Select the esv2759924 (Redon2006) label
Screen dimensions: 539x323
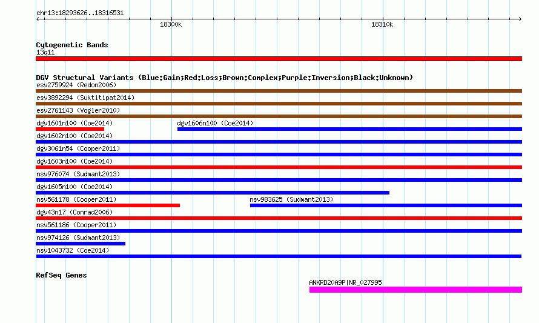pos(76,85)
